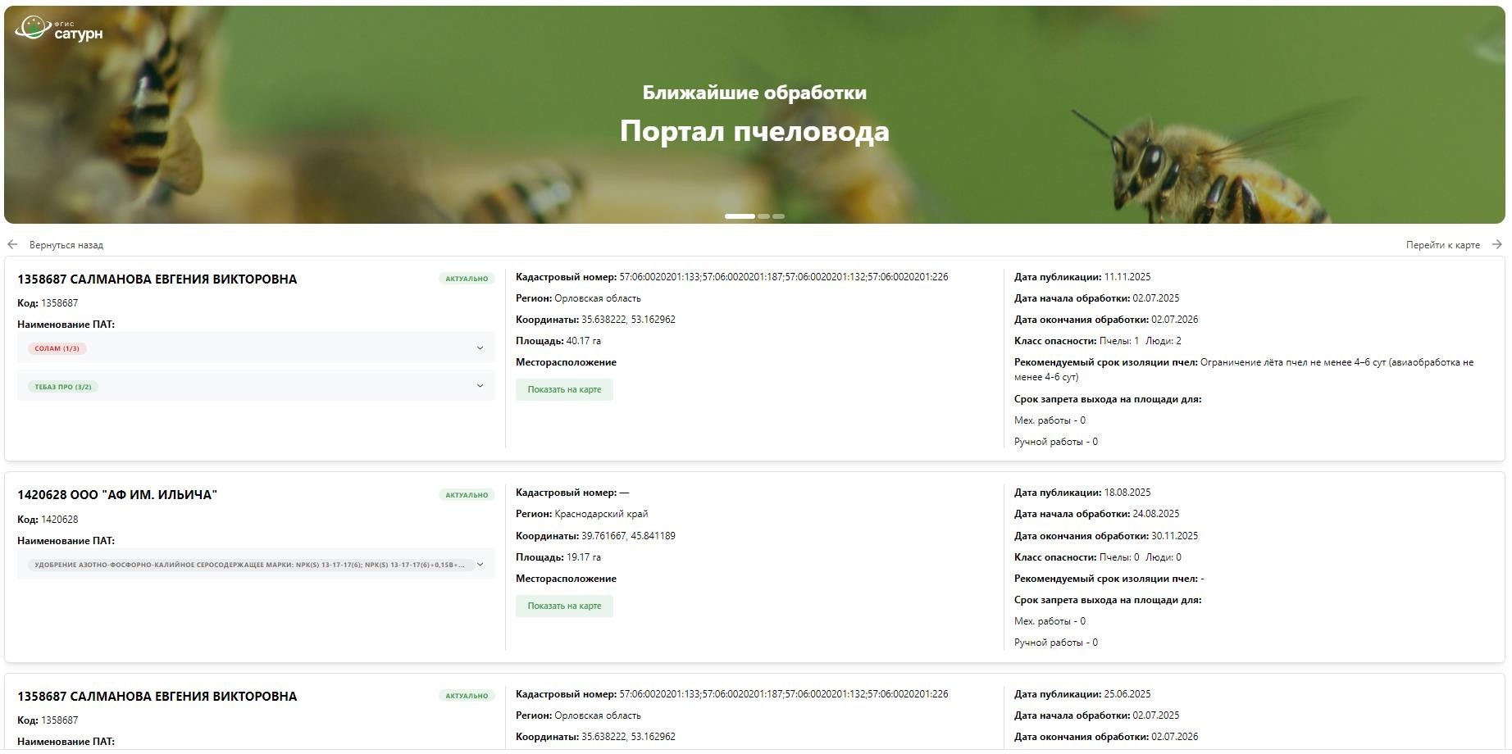This screenshot has height=754, width=1512.
Task: Expand the Удобрение азотно-фосфорно-калийное chevron
Action: pos(480,565)
